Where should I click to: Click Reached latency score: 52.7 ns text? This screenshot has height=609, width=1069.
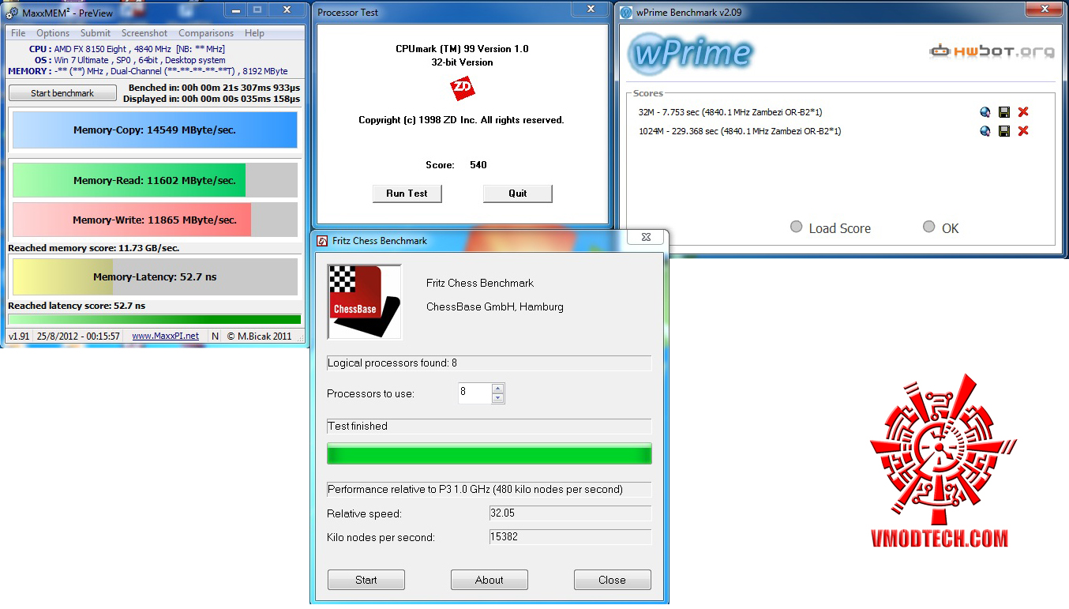click(x=77, y=306)
